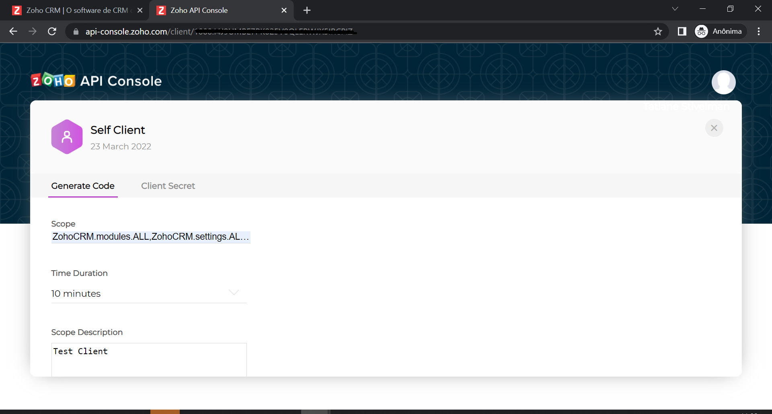Select the Generate Code tab
The image size is (772, 414).
tap(83, 186)
